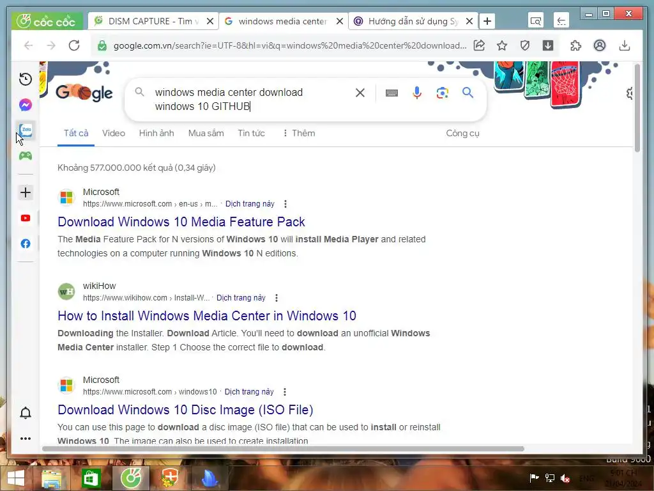Viewport: 654px width, 491px height.
Task: Select the Tất cả results tab
Action: pyautogui.click(x=76, y=133)
